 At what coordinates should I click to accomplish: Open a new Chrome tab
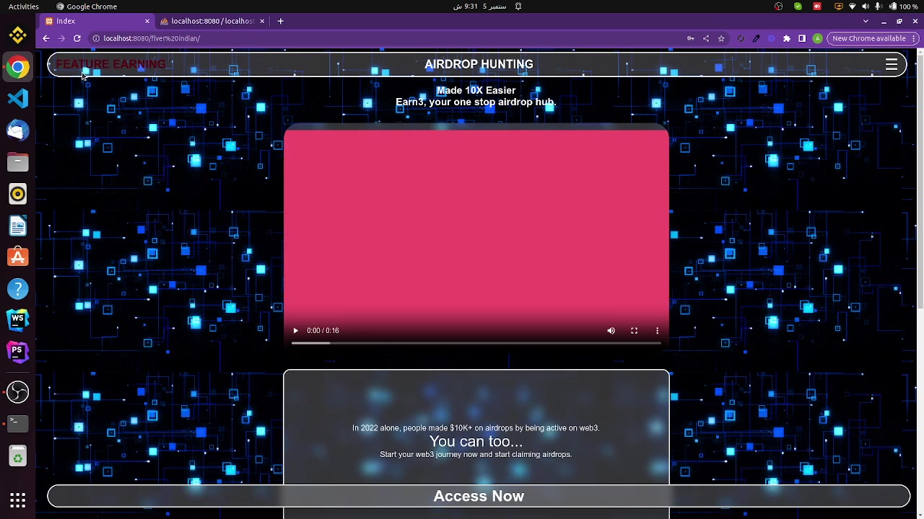tap(281, 21)
